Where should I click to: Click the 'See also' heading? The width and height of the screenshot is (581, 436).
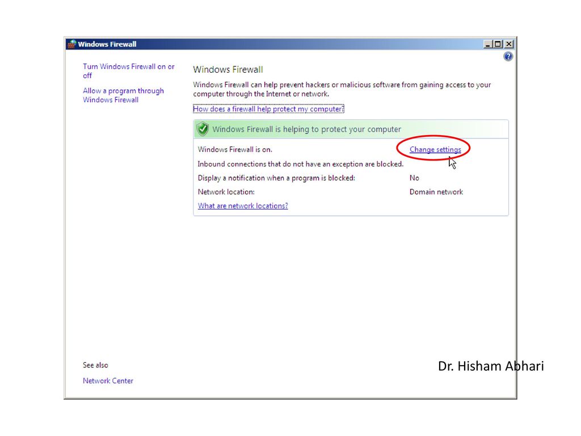click(95, 365)
